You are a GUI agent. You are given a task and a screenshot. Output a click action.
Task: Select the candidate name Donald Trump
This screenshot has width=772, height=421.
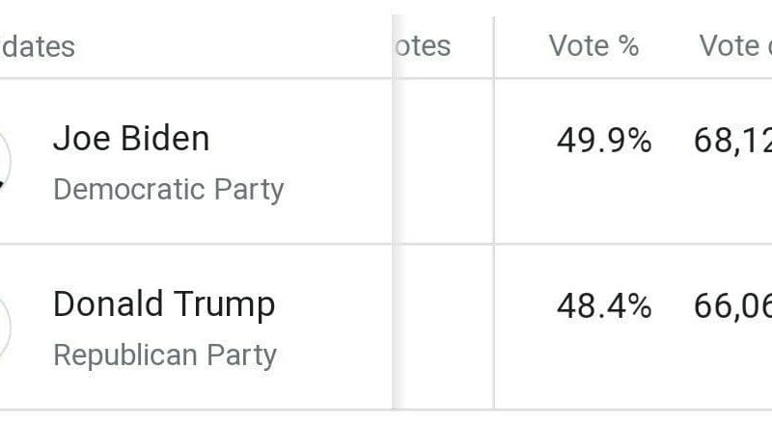164,305
